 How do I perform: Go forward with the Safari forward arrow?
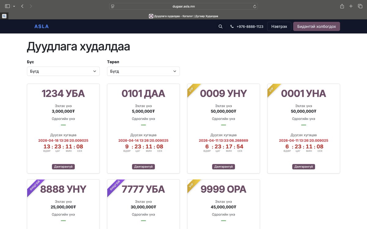[x=31, y=6]
